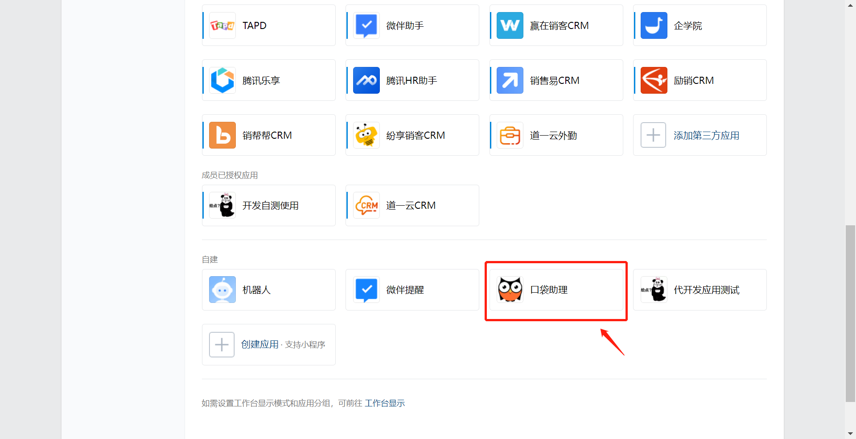The width and height of the screenshot is (856, 439).
Task: Select the 微伴提醒 app name
Action: tap(405, 290)
